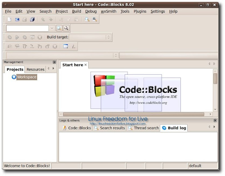225x176 pixels.
Task: Open the wxSmith menu
Action: pos(109,11)
